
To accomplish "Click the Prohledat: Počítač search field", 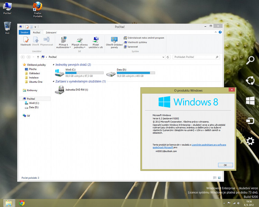I will (196, 57).
